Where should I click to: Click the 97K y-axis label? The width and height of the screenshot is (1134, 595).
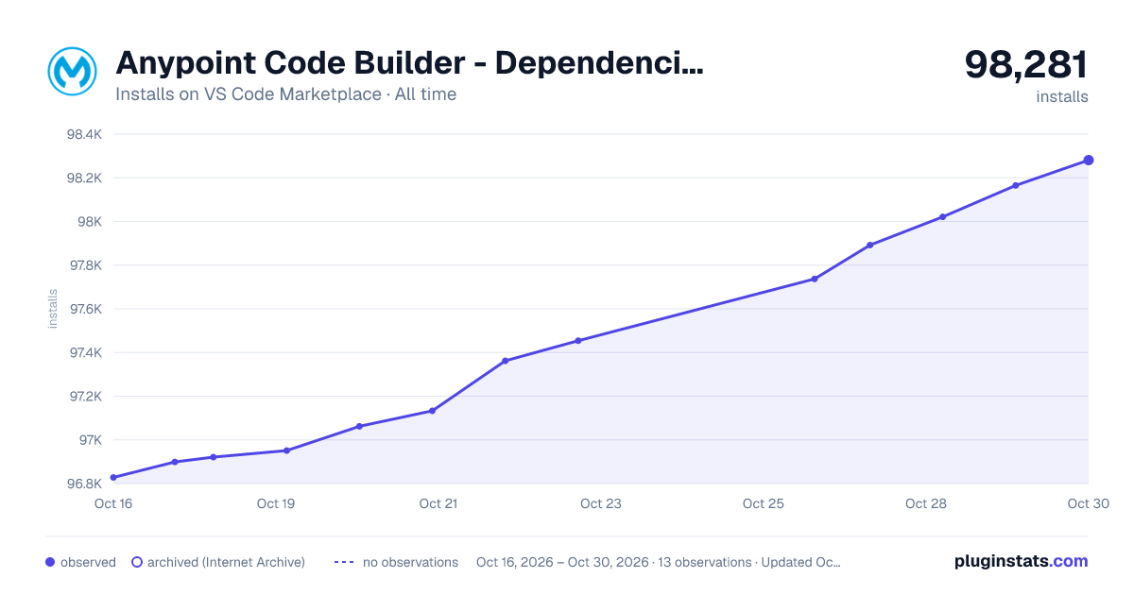tap(90, 440)
